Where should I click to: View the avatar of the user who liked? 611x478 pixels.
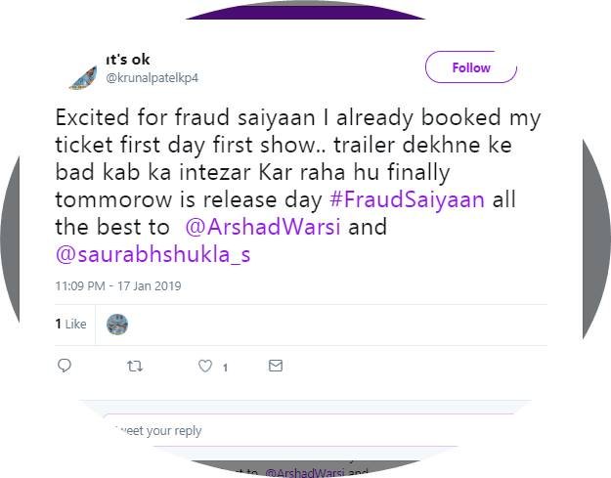pos(117,324)
